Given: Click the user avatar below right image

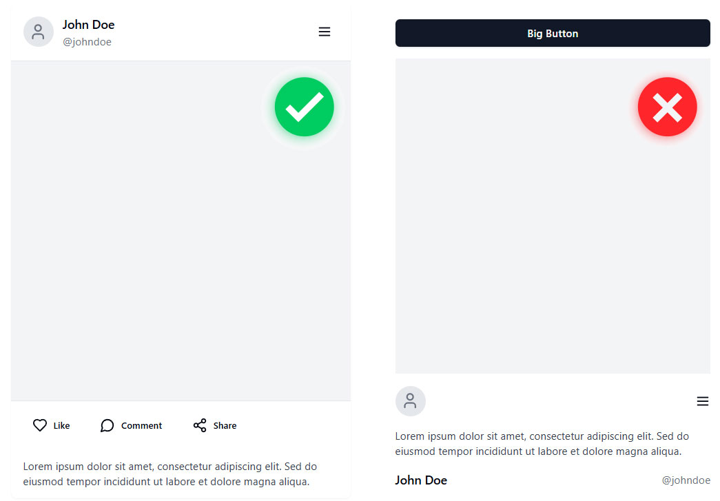Looking at the screenshot, I should (411, 401).
